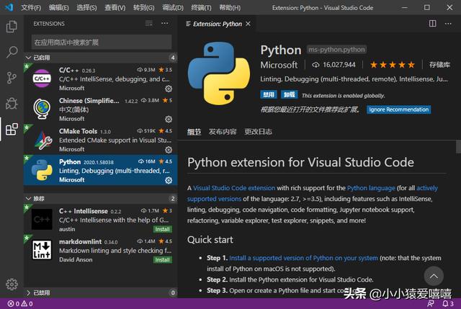The height and width of the screenshot is (309, 461).
Task: Open manage gear for CMake Tools
Action: pyautogui.click(x=169, y=150)
